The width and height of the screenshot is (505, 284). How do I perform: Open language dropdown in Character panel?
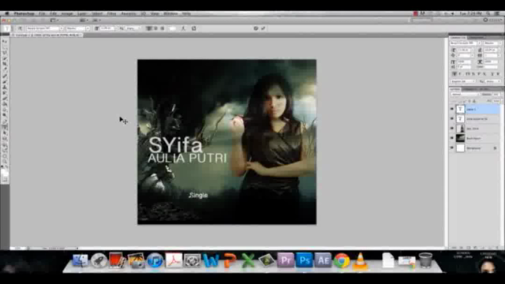(x=463, y=81)
